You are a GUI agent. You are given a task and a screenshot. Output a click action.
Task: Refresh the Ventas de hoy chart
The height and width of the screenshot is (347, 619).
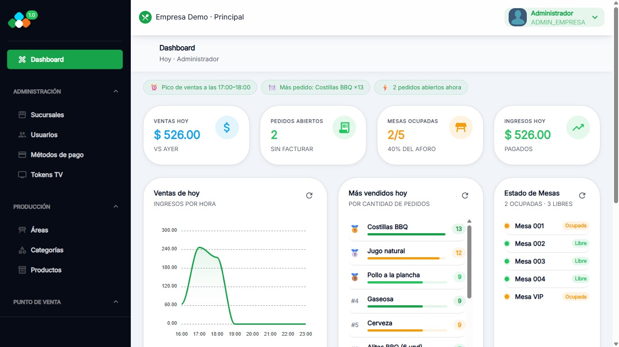309,195
